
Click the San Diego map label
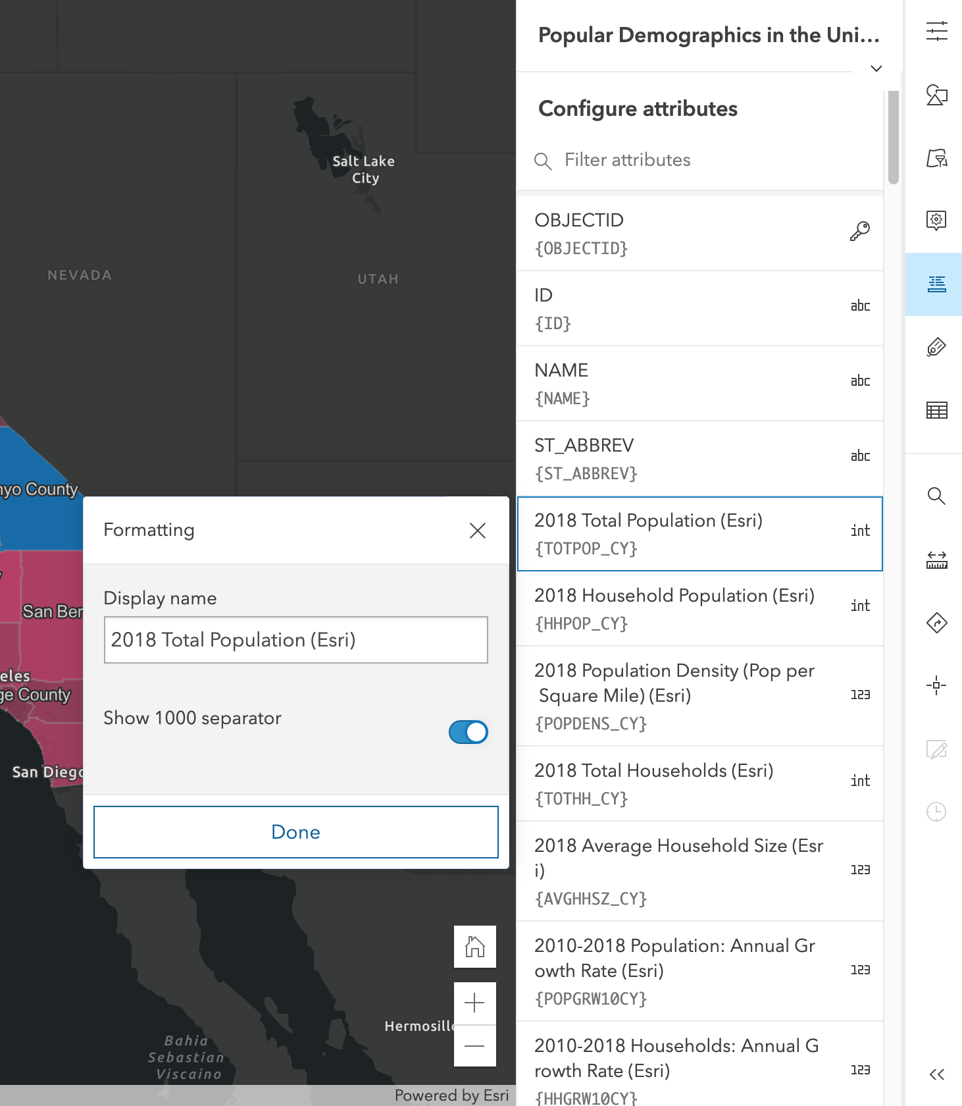click(x=47, y=772)
